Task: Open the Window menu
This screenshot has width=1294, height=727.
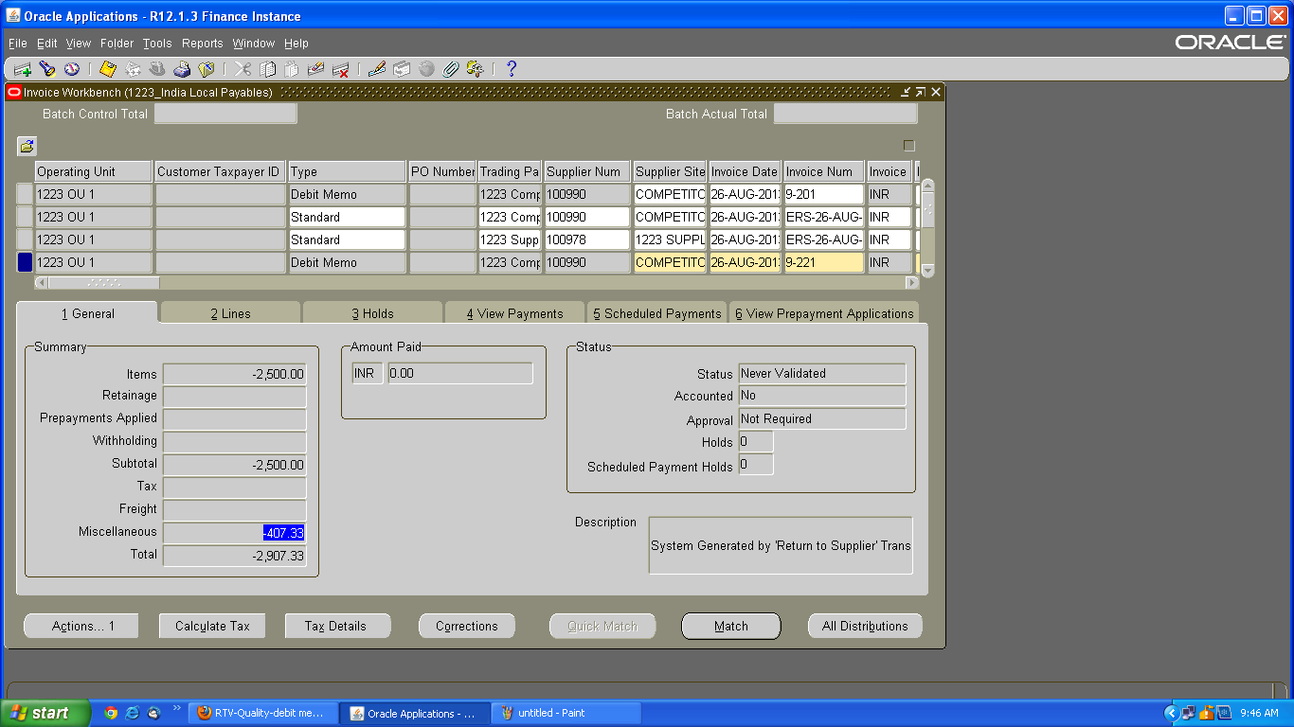Action: coord(254,44)
